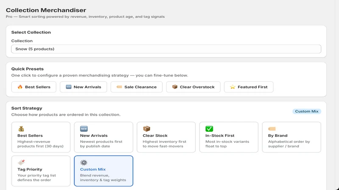Click the fire icon on Best Sellers preset
Viewport: 339px width, 190px height.
[x=20, y=87]
